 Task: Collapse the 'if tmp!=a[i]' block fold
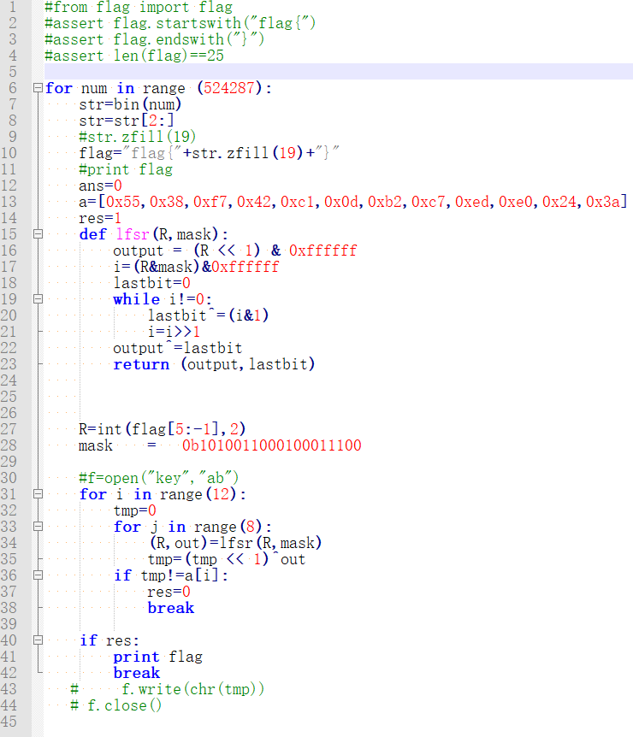point(38,575)
